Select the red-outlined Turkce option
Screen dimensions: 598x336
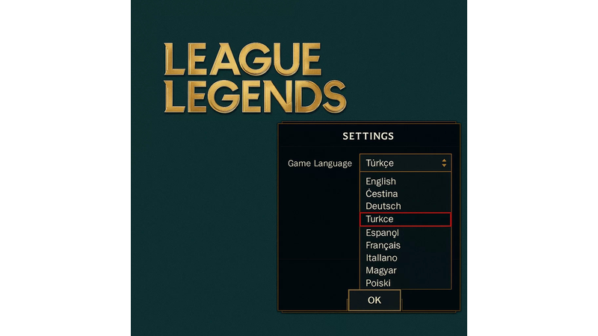tap(405, 220)
